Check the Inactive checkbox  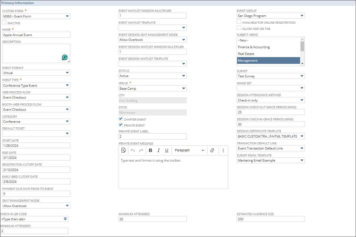tap(4, 23)
